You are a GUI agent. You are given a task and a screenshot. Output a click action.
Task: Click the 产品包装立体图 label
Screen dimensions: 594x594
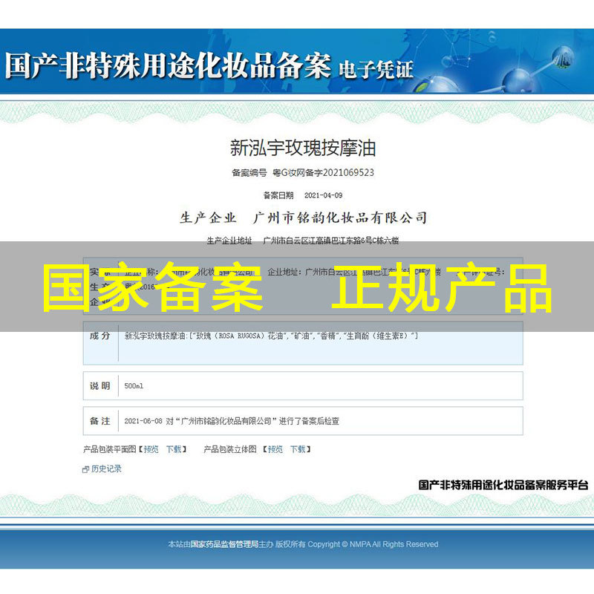[230, 449]
